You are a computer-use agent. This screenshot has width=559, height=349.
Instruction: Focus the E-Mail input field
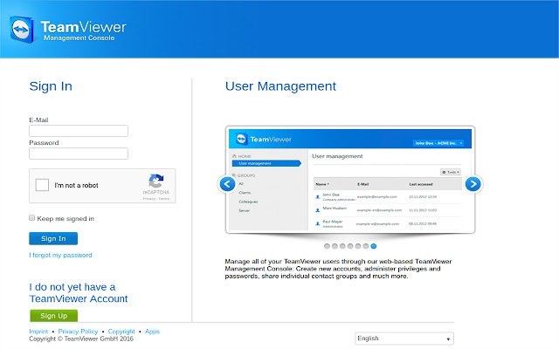pos(79,131)
